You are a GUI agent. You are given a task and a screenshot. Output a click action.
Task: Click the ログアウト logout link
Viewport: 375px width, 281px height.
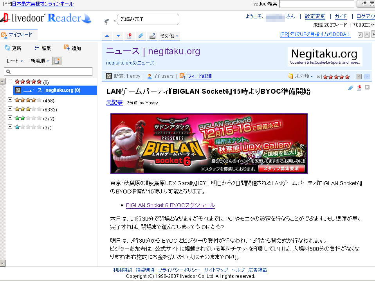(366, 16)
